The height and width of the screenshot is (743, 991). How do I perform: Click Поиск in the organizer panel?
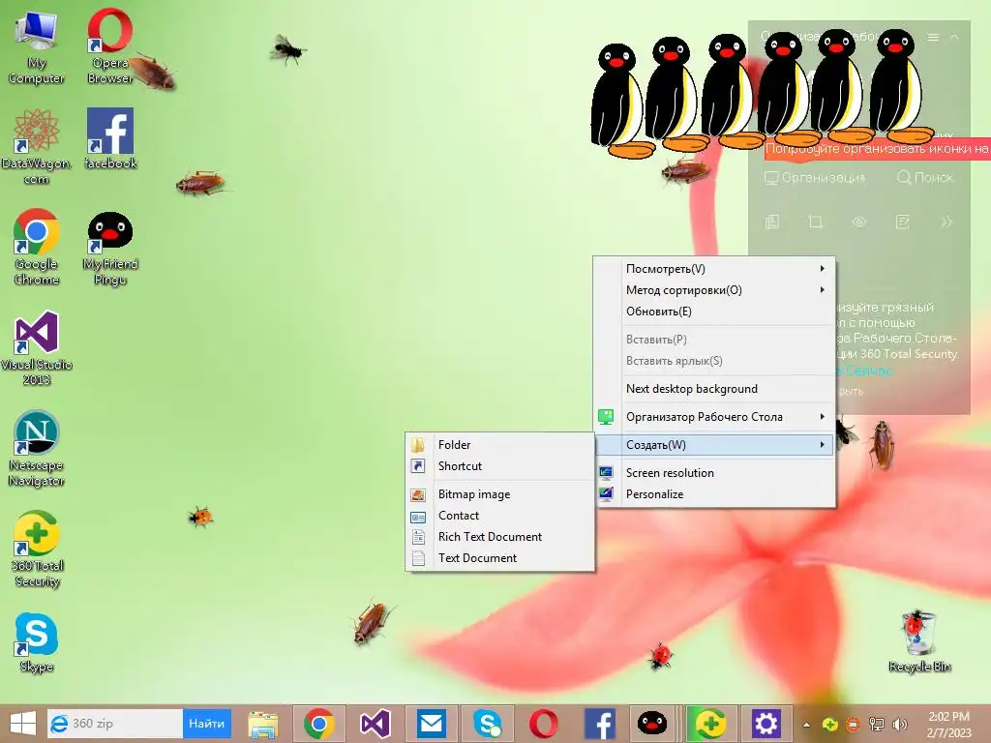point(924,178)
